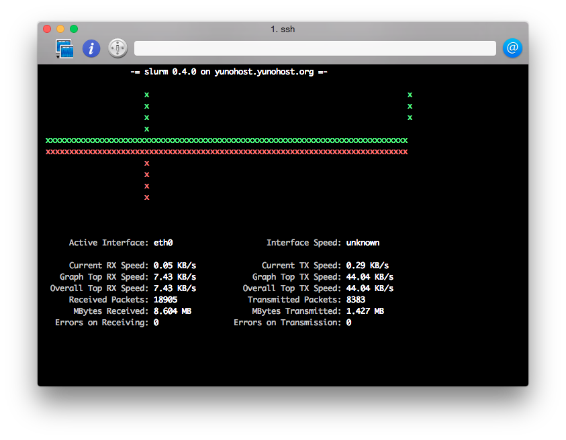This screenshot has height=440, width=566.
Task: Maximize the ssh window with green button
Action: pos(74,29)
